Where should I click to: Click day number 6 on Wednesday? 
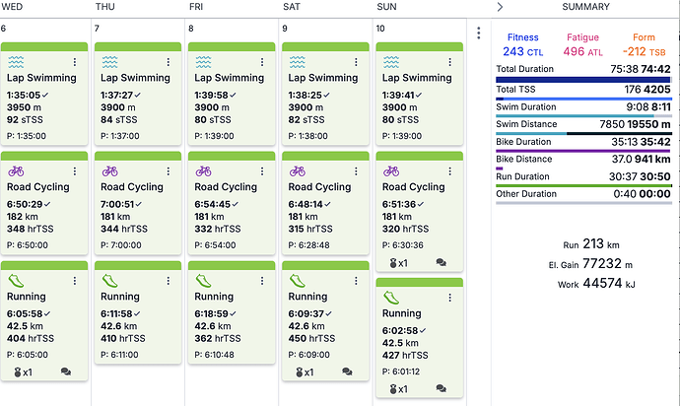[4, 29]
